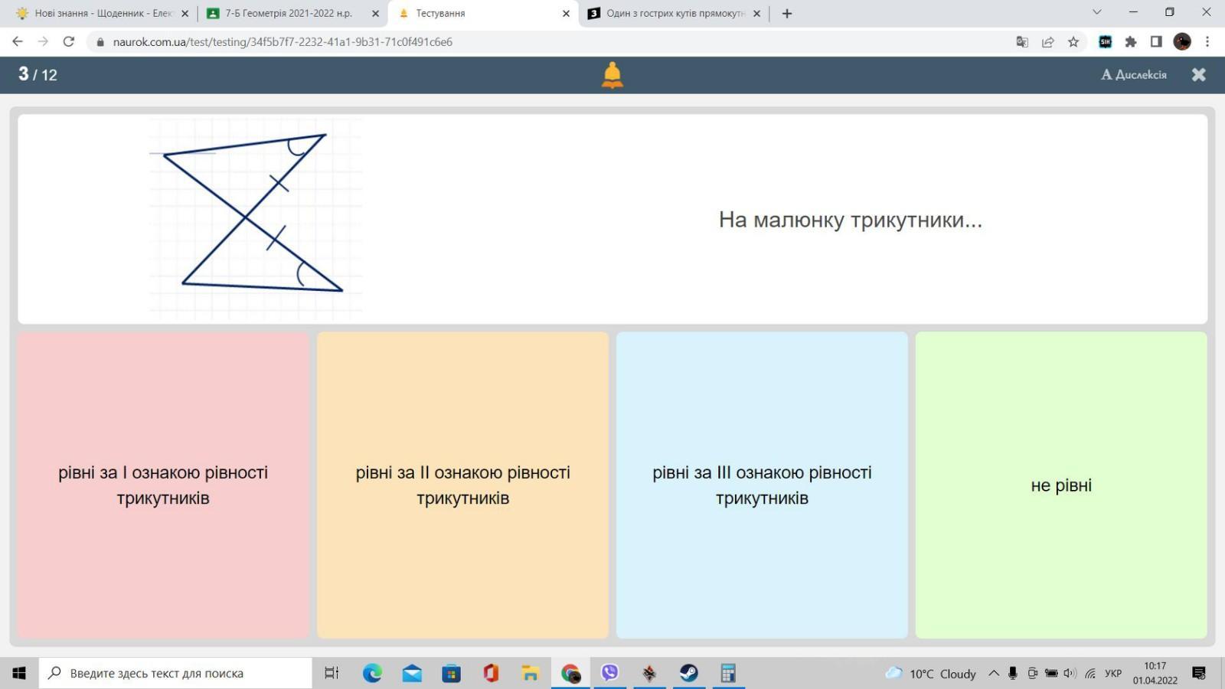Screen dimensions: 1225x689
Task: Expand the tab search dropdown
Action: click(1096, 12)
